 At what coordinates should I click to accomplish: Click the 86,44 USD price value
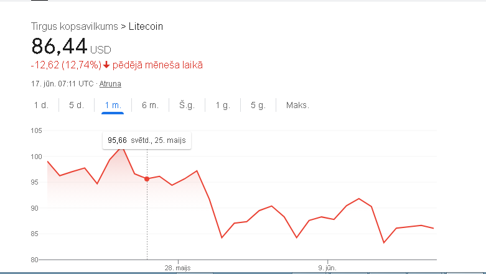[72, 47]
